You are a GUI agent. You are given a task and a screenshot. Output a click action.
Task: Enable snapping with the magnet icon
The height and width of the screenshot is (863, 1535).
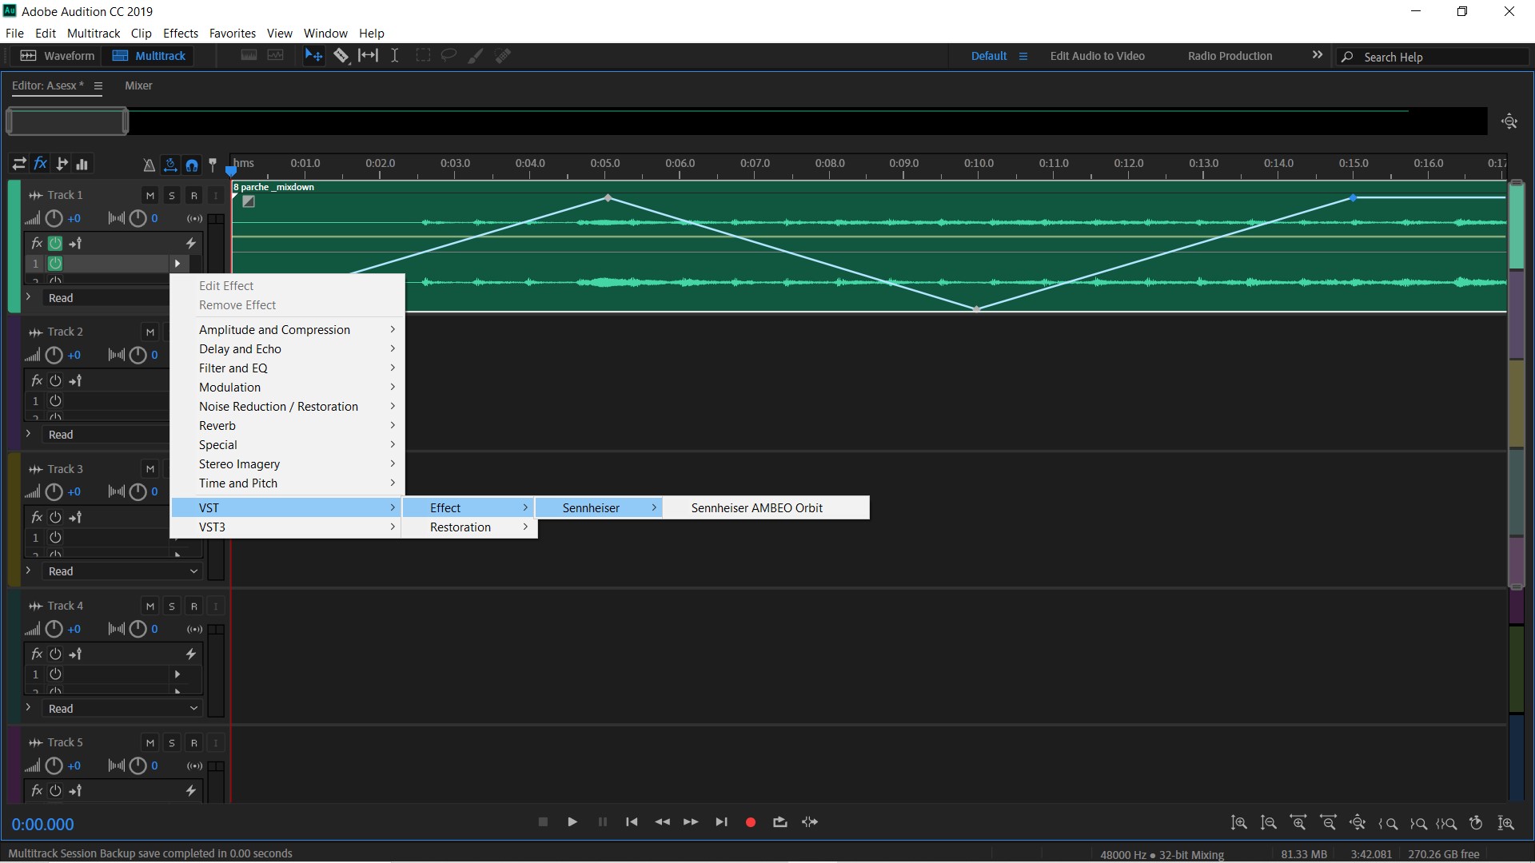point(192,165)
